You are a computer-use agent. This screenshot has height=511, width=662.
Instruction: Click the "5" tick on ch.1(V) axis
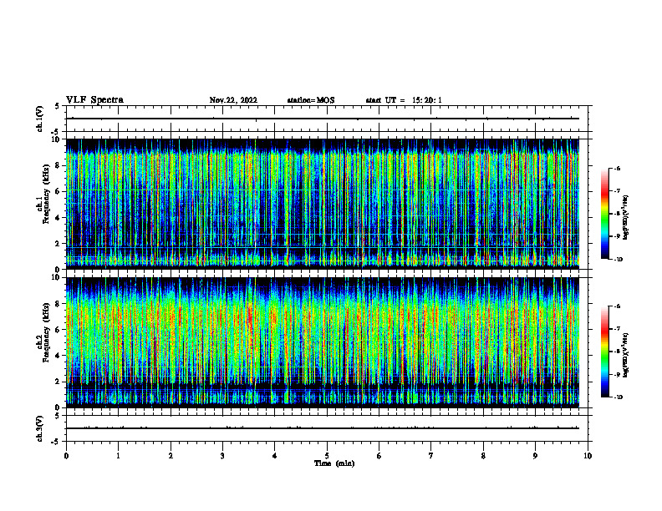58,106
